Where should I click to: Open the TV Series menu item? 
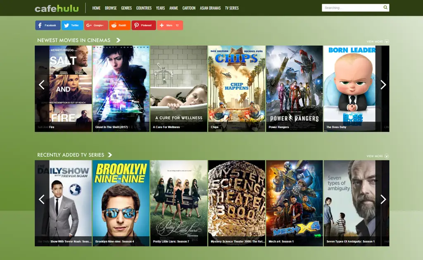coord(232,8)
